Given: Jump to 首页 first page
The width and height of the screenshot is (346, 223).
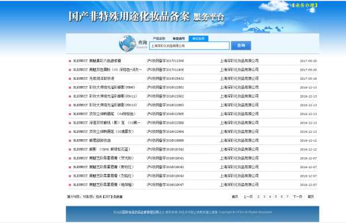Looking at the screenshot, I should click(x=235, y=196).
